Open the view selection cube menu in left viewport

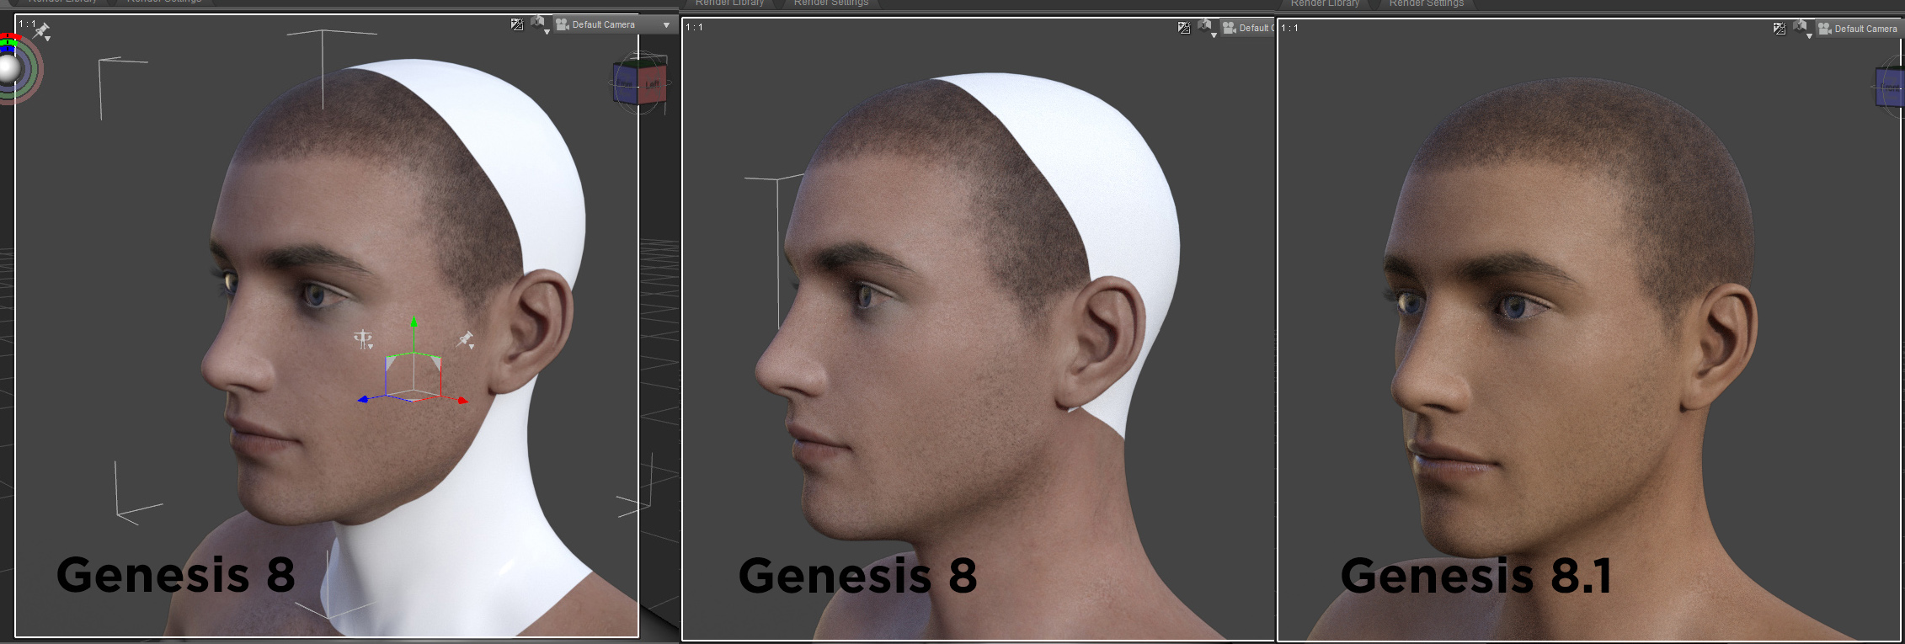click(x=540, y=24)
